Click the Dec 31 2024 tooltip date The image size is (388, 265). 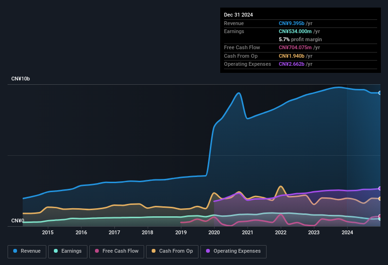point(238,15)
